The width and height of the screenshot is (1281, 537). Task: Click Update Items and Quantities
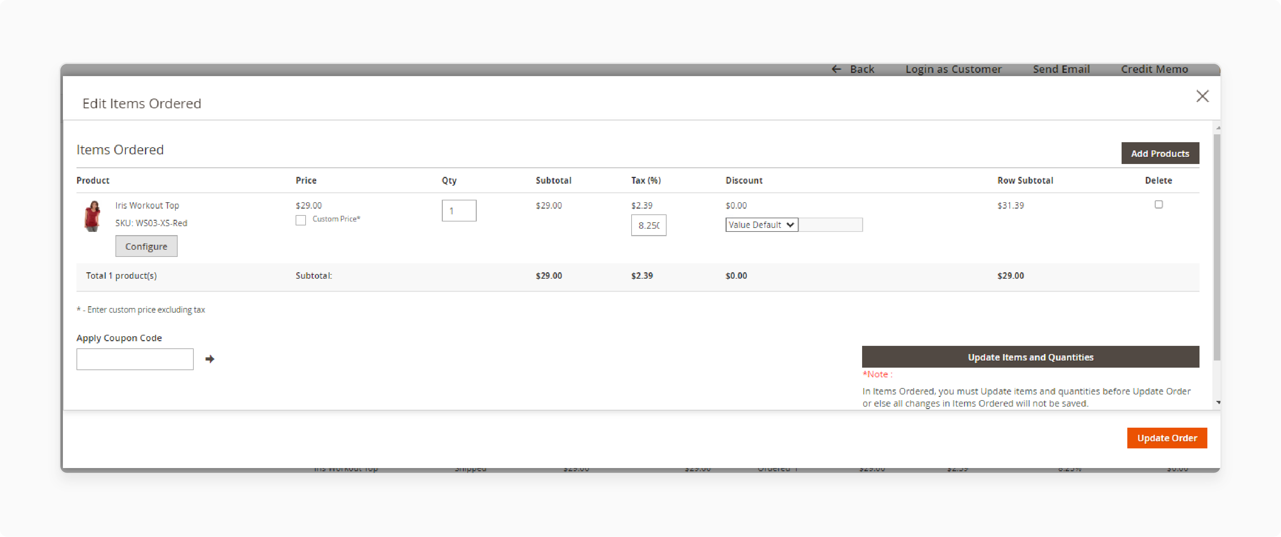pyautogui.click(x=1030, y=357)
